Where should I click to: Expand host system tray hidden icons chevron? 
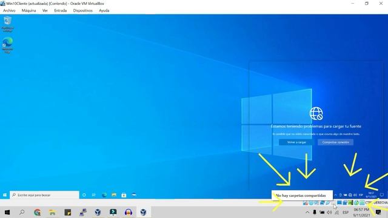(307, 213)
